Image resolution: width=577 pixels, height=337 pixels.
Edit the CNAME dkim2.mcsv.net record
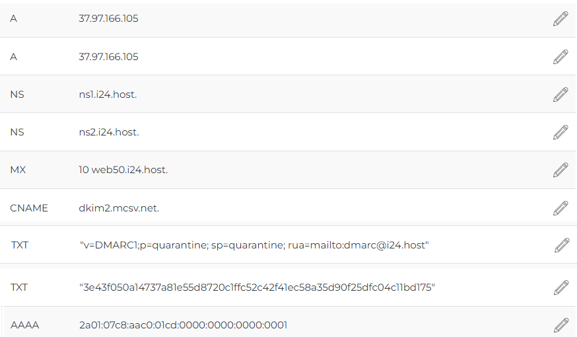click(560, 208)
